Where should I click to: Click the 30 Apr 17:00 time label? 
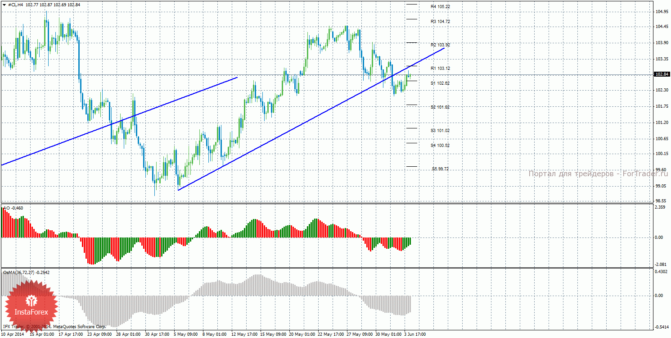(158, 334)
